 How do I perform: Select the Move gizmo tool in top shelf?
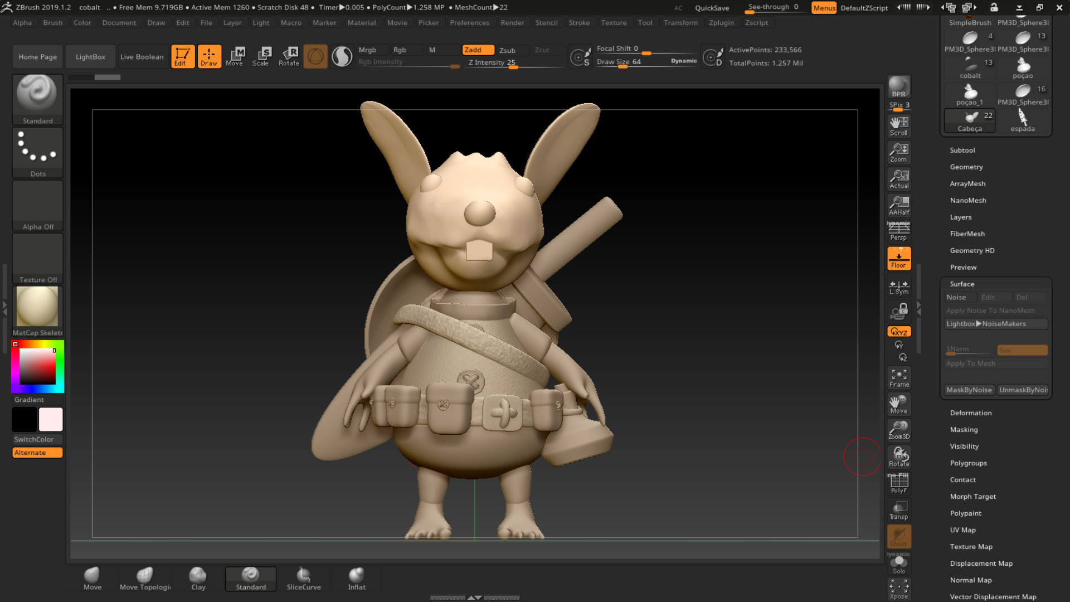pyautogui.click(x=235, y=56)
